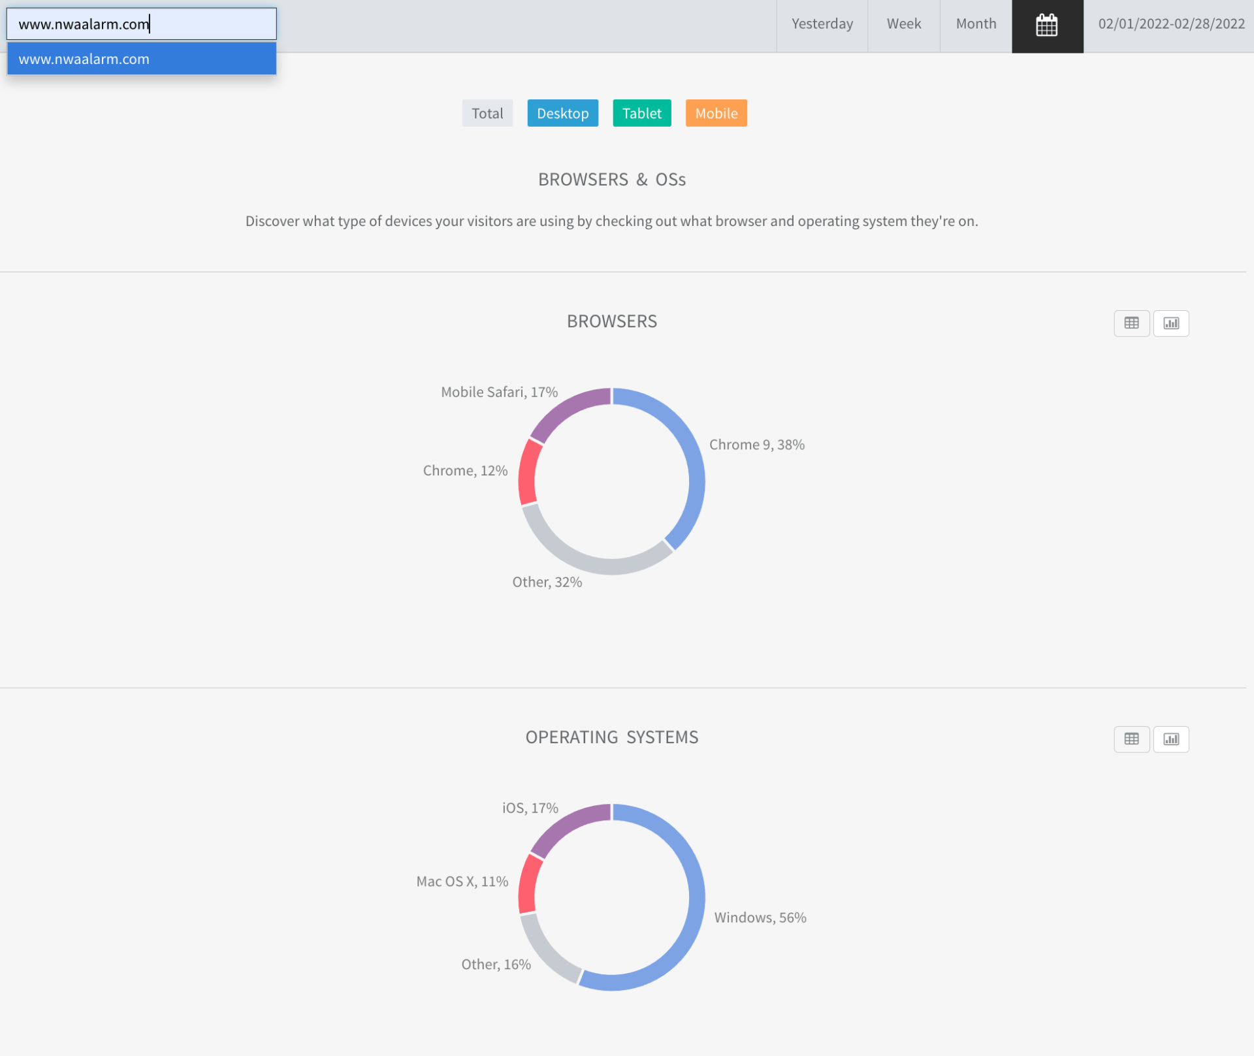This screenshot has height=1056, width=1254.
Task: Switch Browsers section to table view
Action: point(1131,323)
